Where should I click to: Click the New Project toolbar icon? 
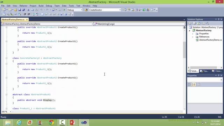click(4, 10)
